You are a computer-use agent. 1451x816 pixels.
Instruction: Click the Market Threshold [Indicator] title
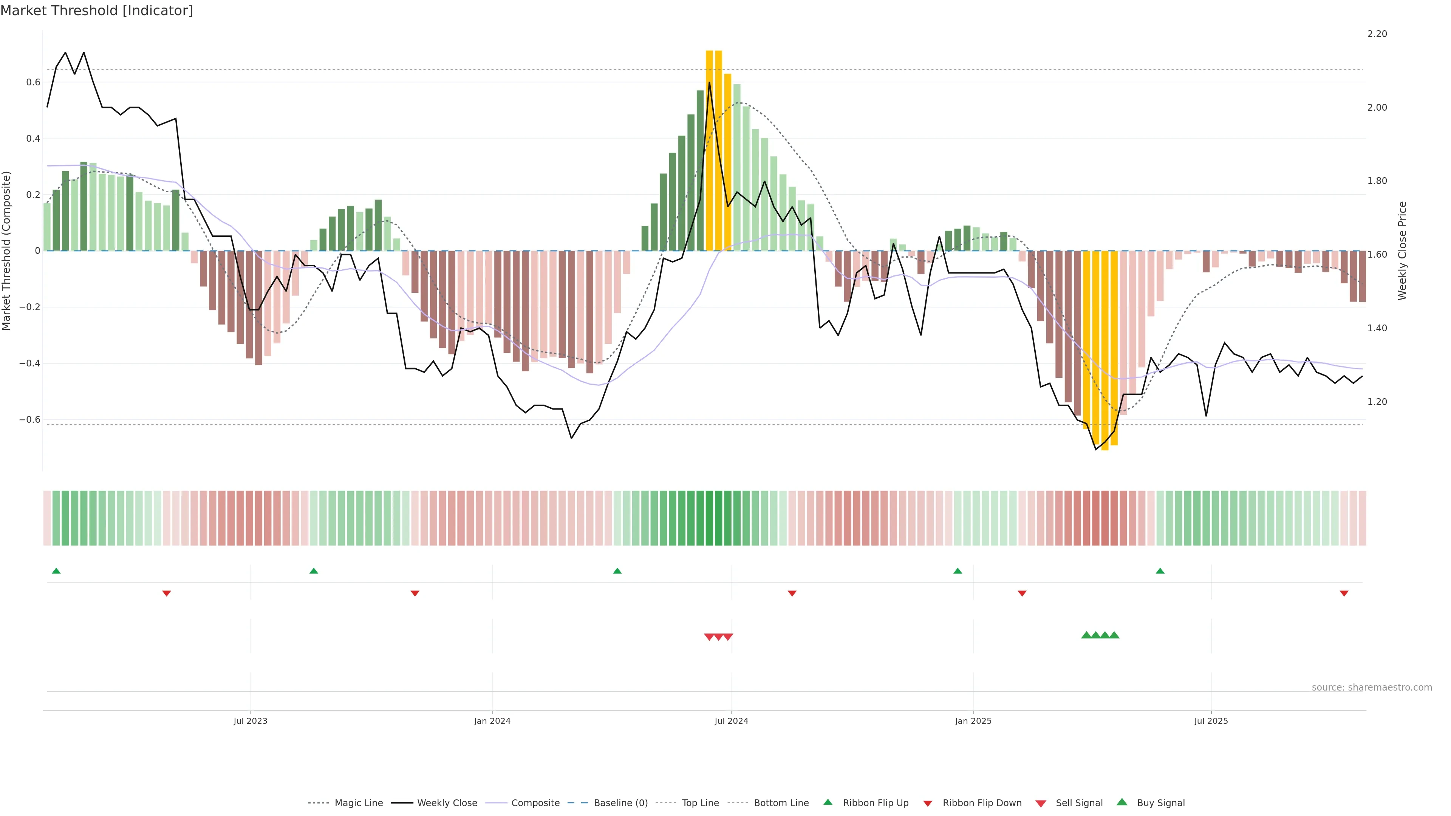point(96,11)
